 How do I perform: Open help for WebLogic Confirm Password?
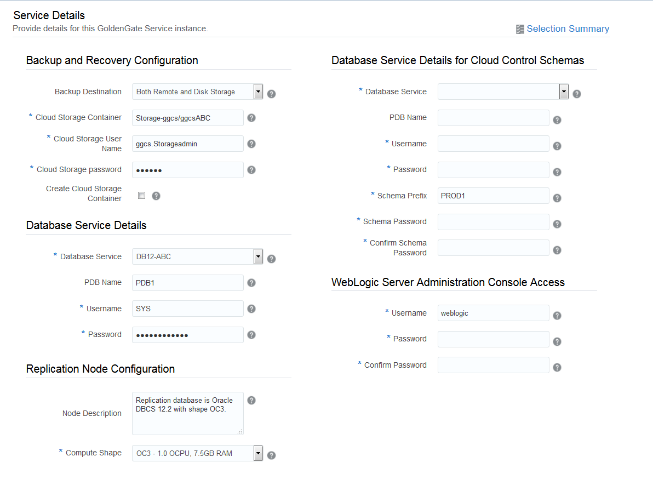(x=557, y=367)
